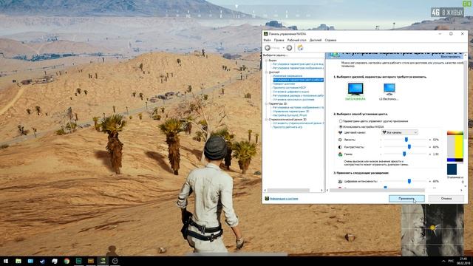Open Windows Start menu
473x266 pixels.
tap(6, 261)
